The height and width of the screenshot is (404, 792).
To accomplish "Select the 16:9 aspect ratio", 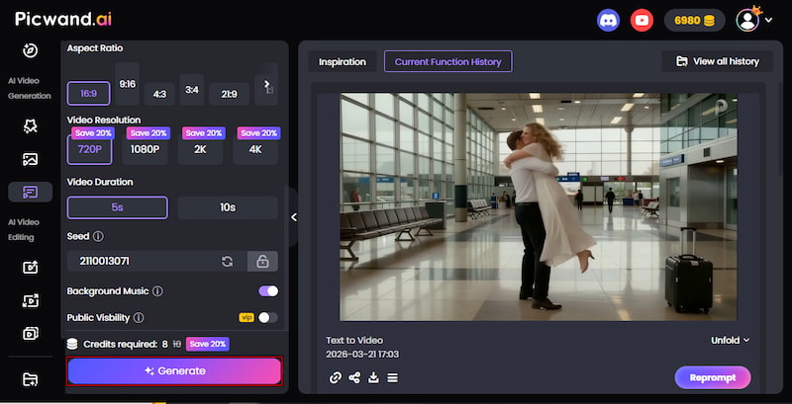I will pos(88,93).
